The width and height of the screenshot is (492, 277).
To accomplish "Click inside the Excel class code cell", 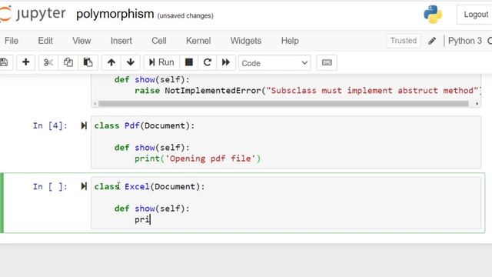I will click(286, 203).
